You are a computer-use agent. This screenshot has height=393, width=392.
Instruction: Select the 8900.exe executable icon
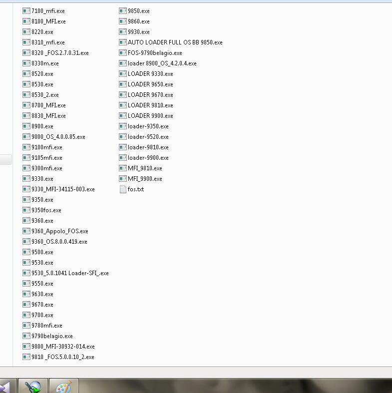click(x=26, y=126)
